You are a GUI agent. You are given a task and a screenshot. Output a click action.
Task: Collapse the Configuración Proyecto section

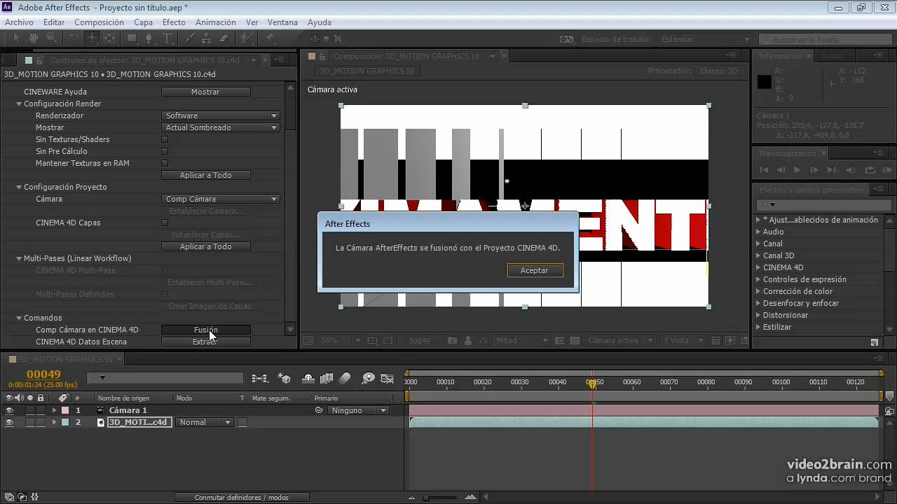[20, 187]
